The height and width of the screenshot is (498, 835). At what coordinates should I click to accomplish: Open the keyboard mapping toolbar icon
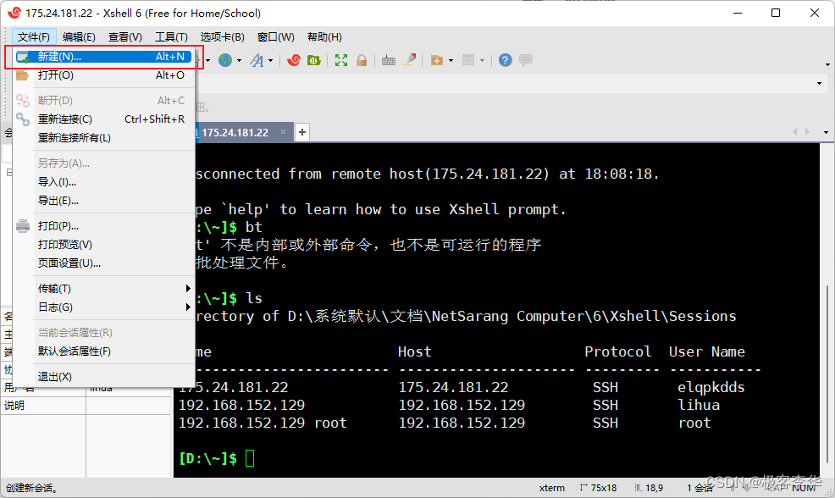pos(389,60)
